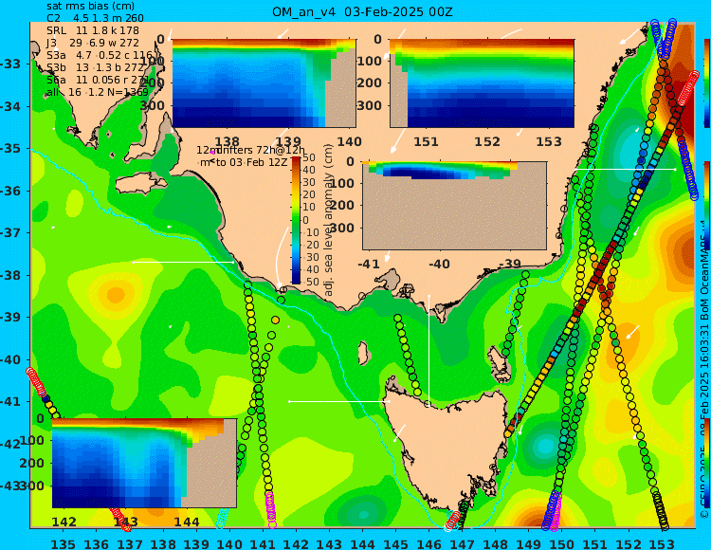The width and height of the screenshot is (711, 550).
Task: Click the 139 label under the 138–140 inset
Action: pyautogui.click(x=288, y=142)
